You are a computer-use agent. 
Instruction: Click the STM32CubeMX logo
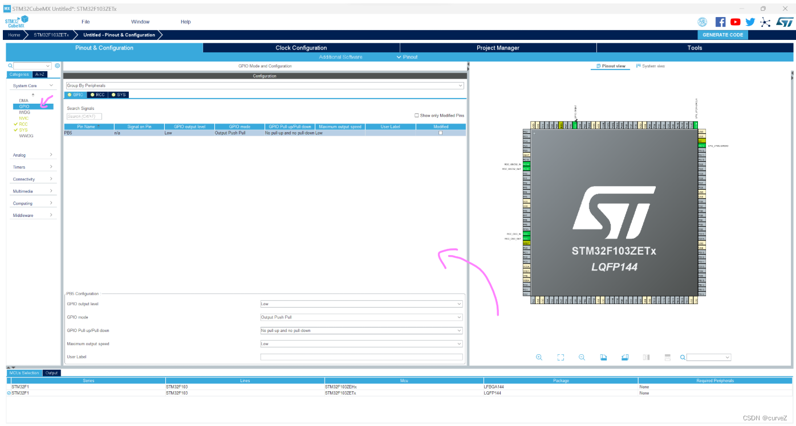tap(17, 22)
